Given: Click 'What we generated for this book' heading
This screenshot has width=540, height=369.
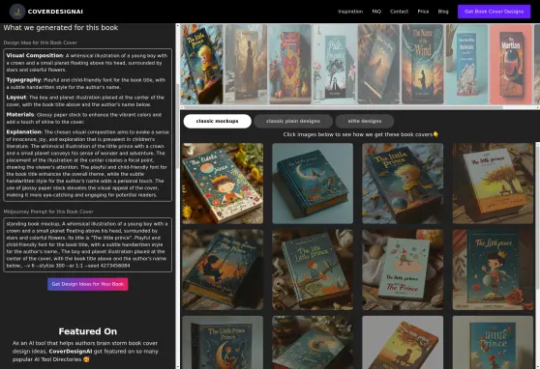Looking at the screenshot, I should 61,27.
